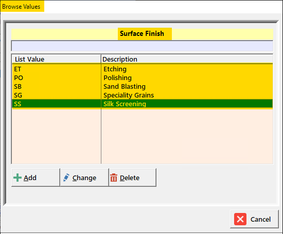Click the Etching description cell

115,69
